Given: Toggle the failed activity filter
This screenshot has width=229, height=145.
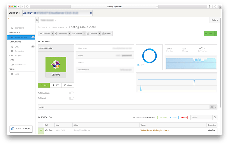Looking at the screenshot, I should pyautogui.click(x=184, y=118).
